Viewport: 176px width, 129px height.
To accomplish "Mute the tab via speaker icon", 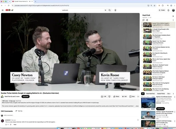I will pyautogui.click(x=30, y=1).
